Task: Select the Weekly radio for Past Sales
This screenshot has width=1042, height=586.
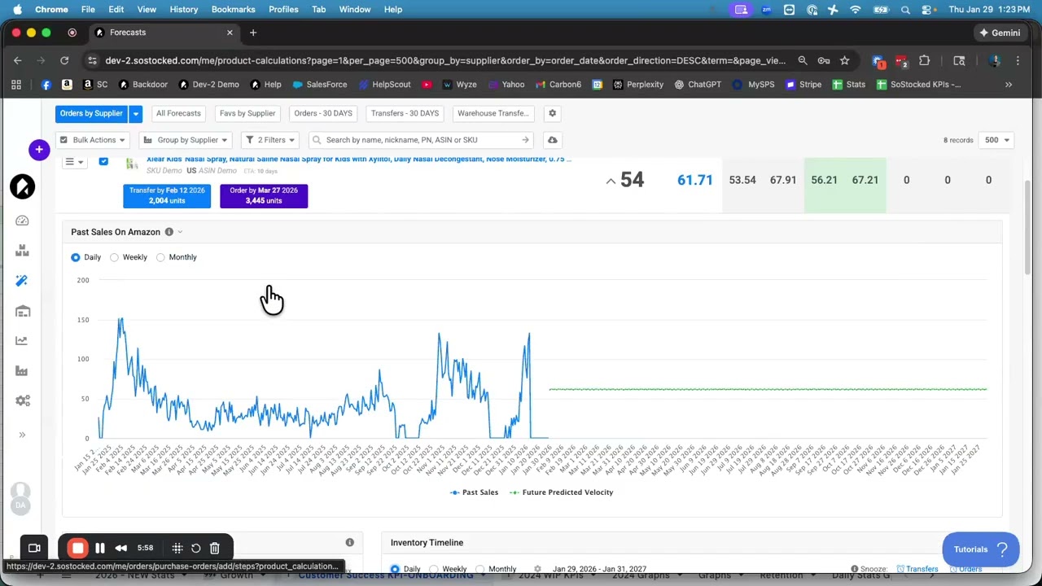Action: (114, 257)
